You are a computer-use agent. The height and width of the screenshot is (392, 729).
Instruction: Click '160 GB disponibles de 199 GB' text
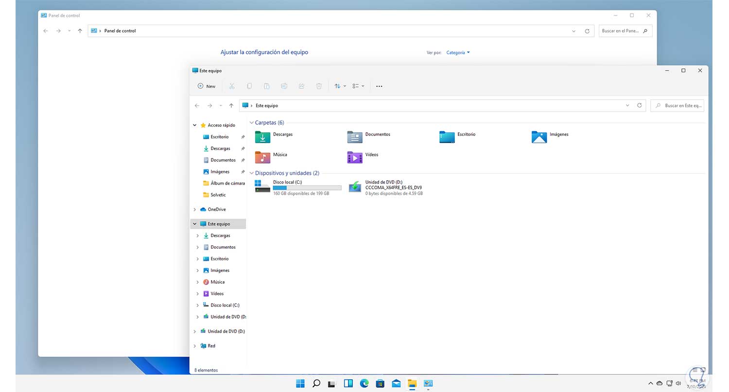tap(301, 193)
